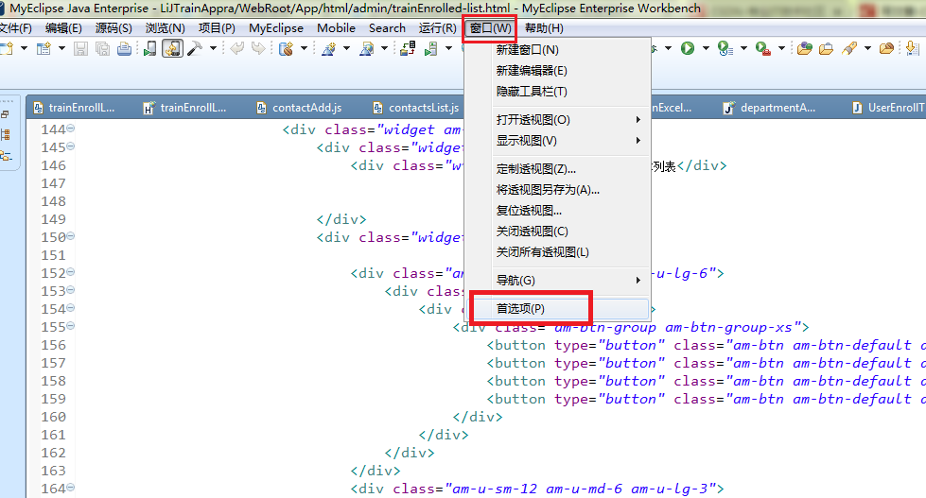Open dropdown arrow beside Run Last Launched icon
The image size is (926, 498).
point(743,48)
